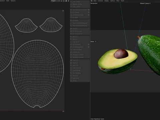The height and width of the screenshot is (120, 160).
Task: Open the Project dropdown in UV toolbar
Action: point(55,1)
